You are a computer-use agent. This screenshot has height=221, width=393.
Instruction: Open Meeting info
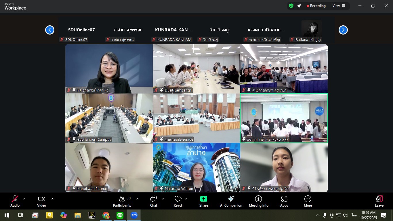coord(258,199)
